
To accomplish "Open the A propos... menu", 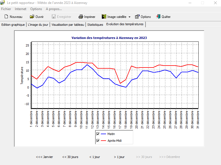I will tap(54, 9).
